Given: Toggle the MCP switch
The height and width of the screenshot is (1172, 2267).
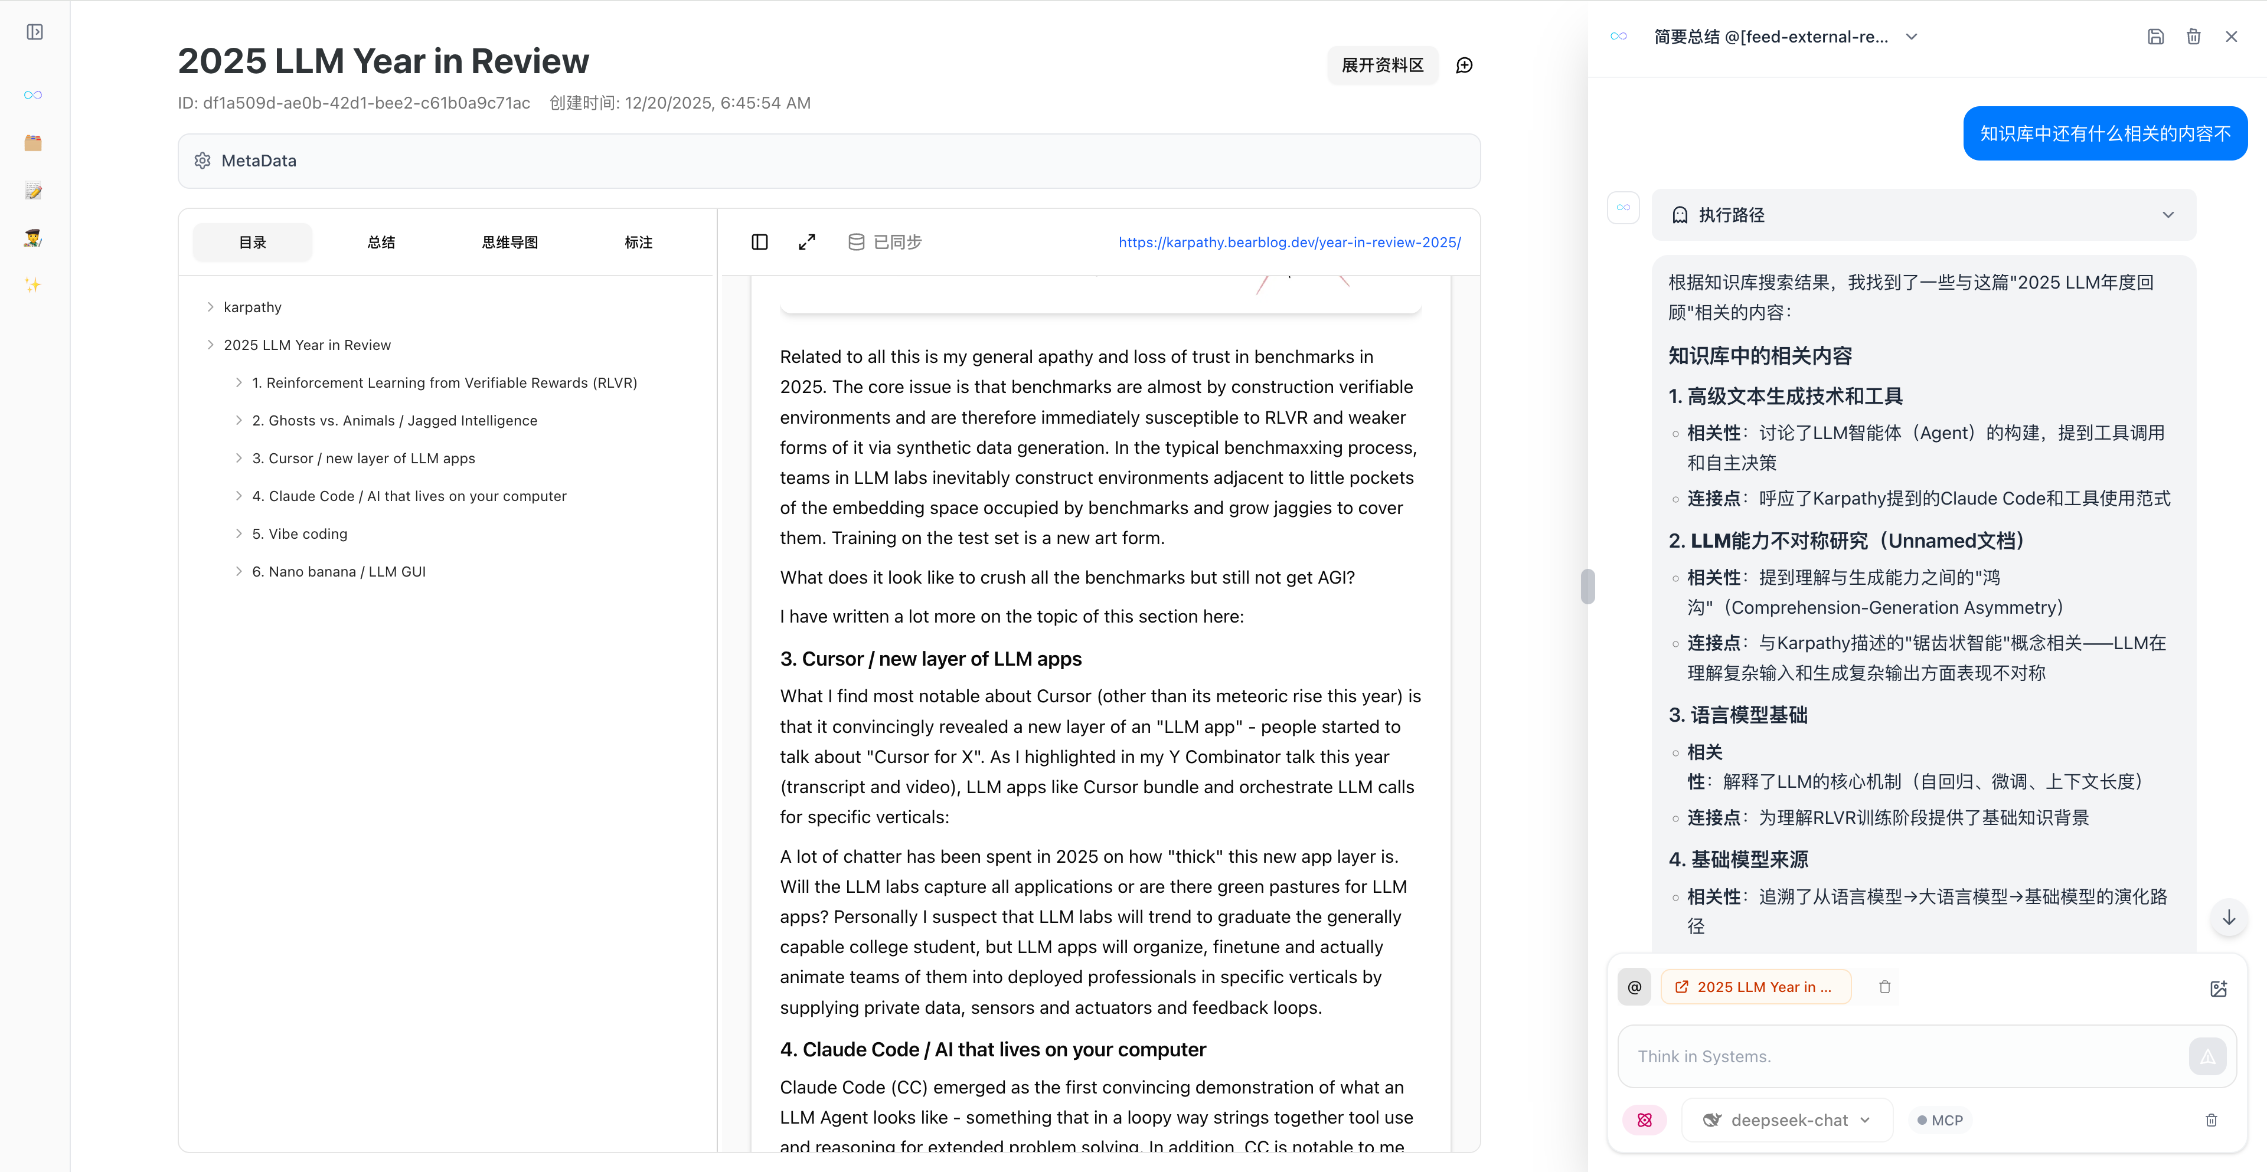Looking at the screenshot, I should pos(1939,1120).
